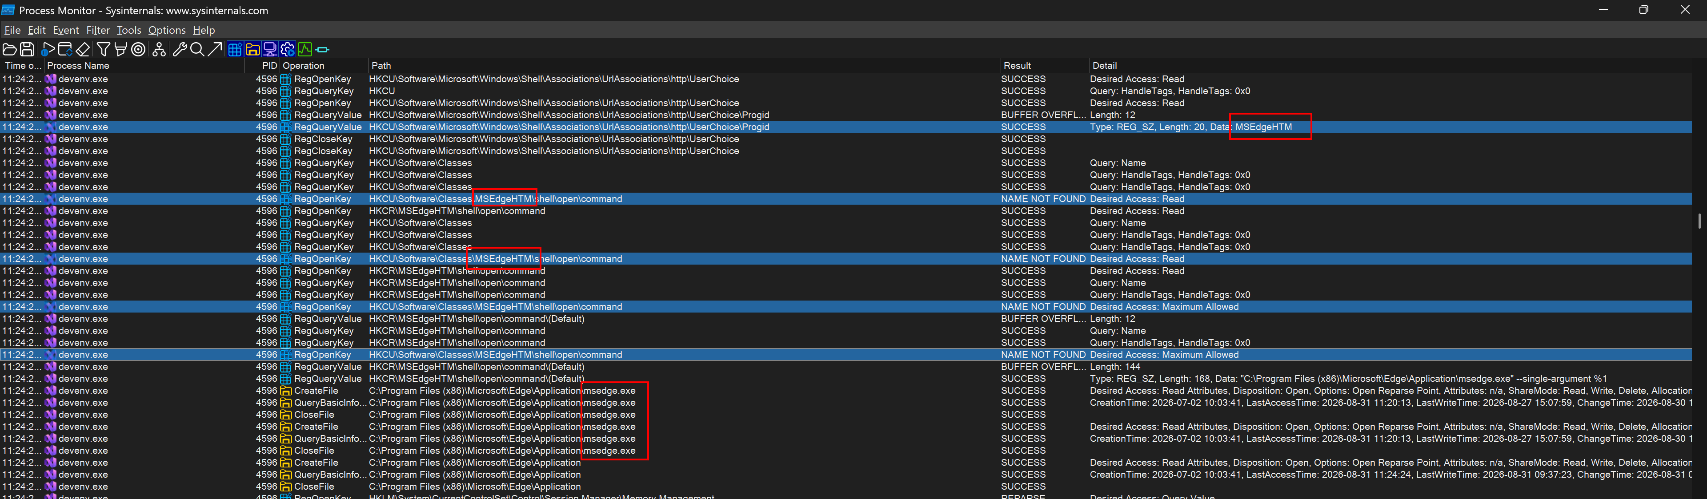This screenshot has width=1707, height=499.
Task: Click registry icon on the Data: MSEdgeHTM row
Action: [x=285, y=127]
